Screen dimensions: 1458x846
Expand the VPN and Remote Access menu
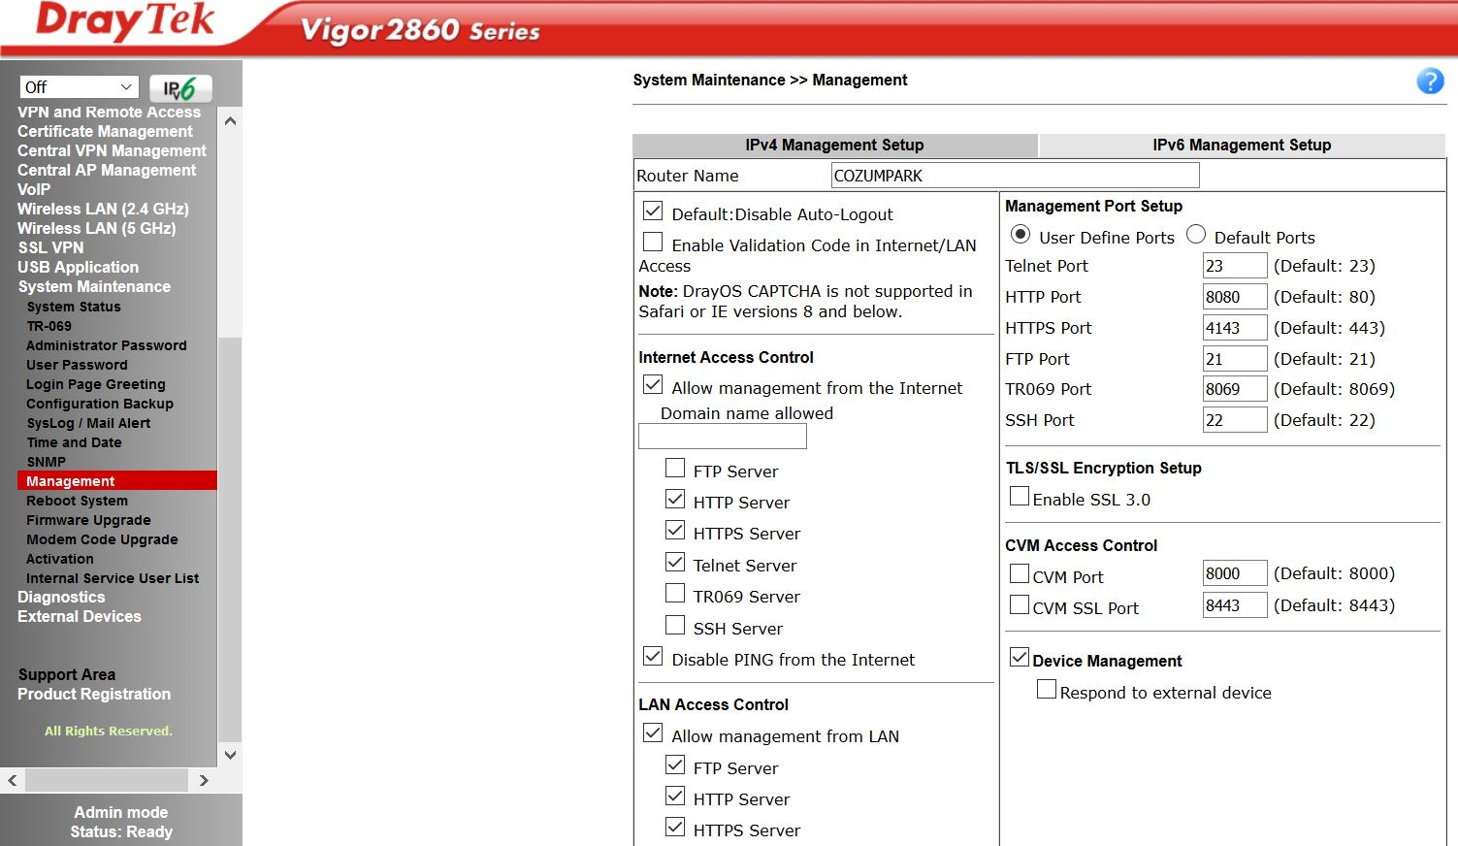109,113
